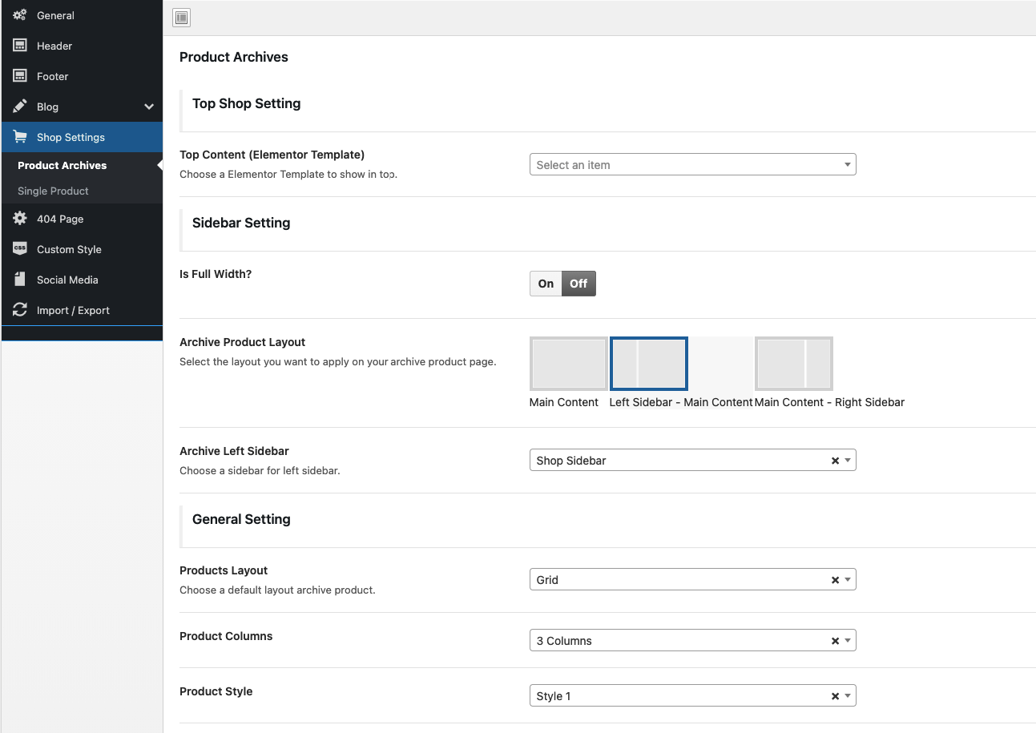Click the Blog pencil icon
The image size is (1036, 733).
[20, 107]
